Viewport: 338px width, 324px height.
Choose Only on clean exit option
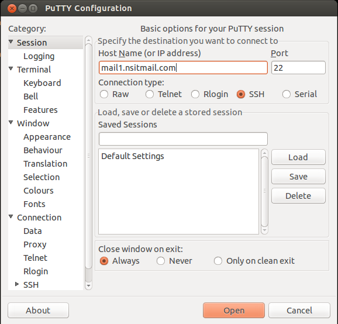(218, 261)
